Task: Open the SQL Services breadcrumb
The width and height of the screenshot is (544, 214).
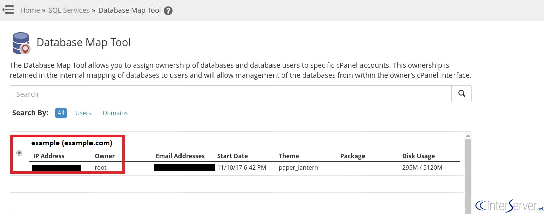Action: click(x=69, y=10)
